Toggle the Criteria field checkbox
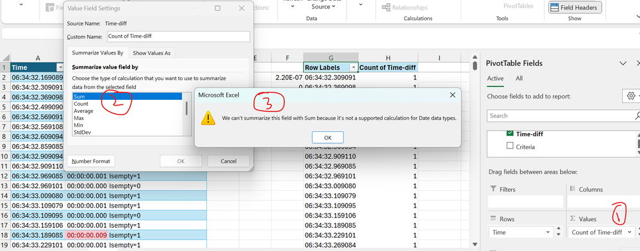The image size is (640, 251). [x=510, y=146]
